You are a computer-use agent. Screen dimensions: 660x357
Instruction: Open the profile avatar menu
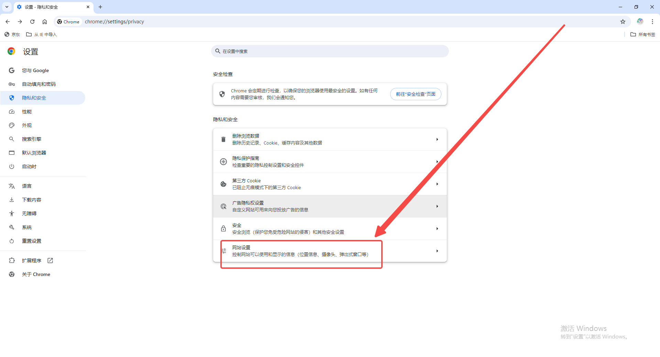coord(640,21)
